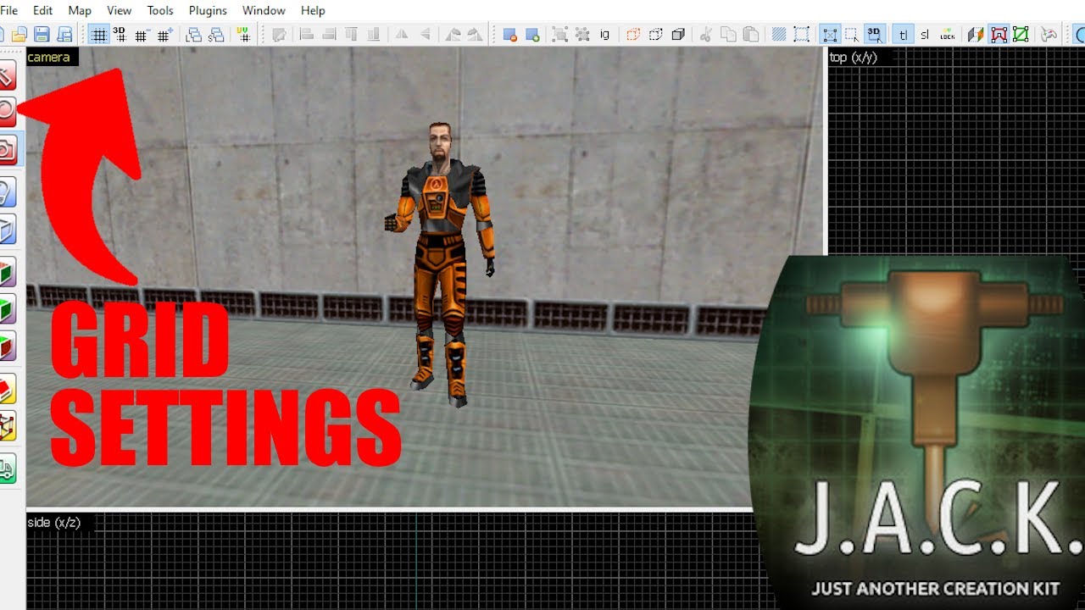Click the Edit cordon bounds icon
Viewport: 1085px width, 610px height.
pyautogui.click(x=802, y=35)
